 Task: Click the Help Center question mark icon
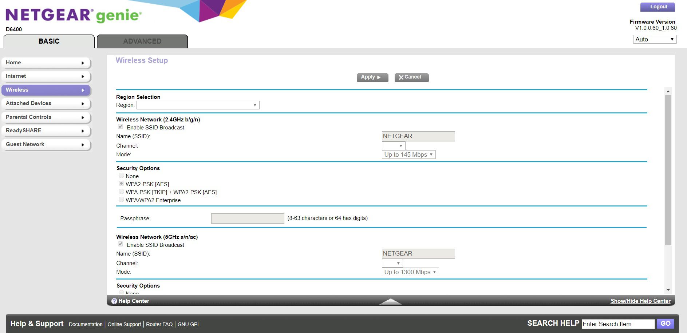click(x=114, y=301)
